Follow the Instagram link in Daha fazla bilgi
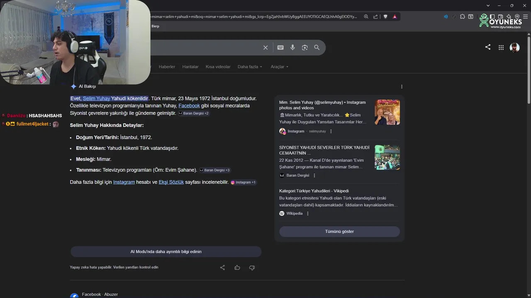 tap(124, 182)
